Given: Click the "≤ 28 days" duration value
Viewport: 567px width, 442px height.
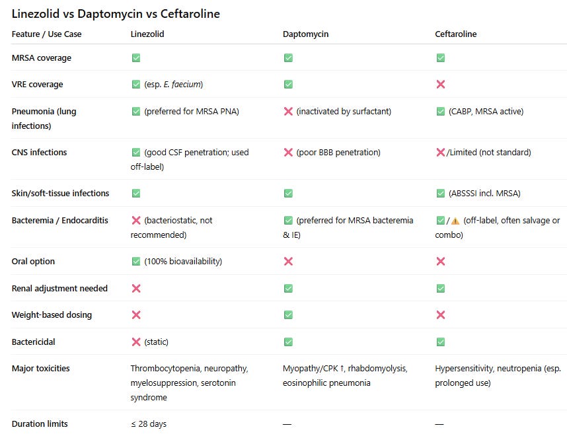Looking at the screenshot, I should pyautogui.click(x=149, y=424).
